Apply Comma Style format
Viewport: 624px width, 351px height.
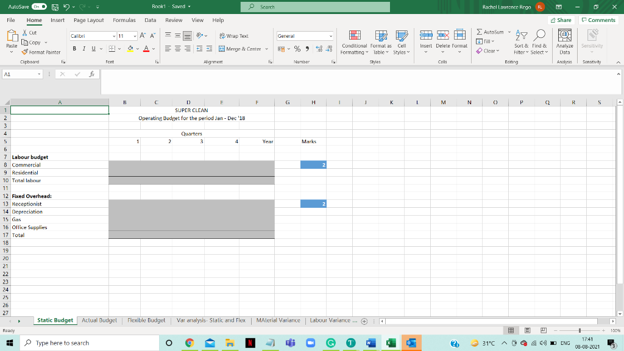(x=307, y=49)
